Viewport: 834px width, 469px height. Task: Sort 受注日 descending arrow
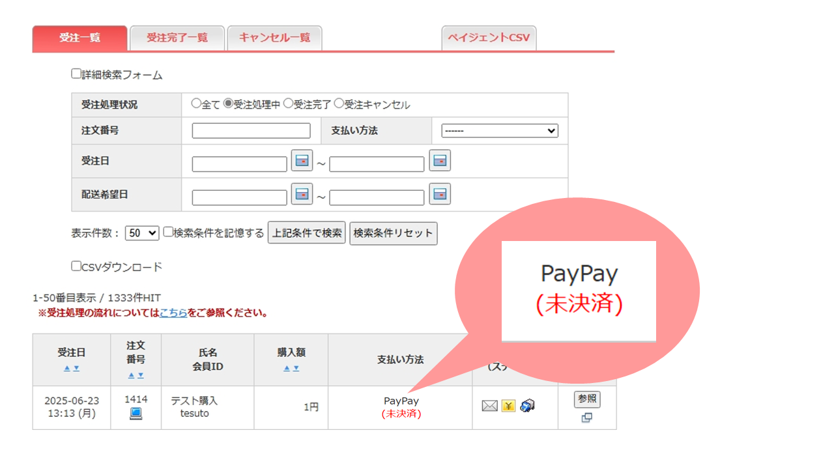click(x=76, y=368)
